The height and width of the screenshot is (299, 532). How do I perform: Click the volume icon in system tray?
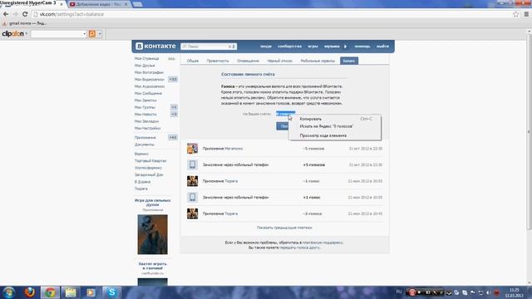pos(489,292)
